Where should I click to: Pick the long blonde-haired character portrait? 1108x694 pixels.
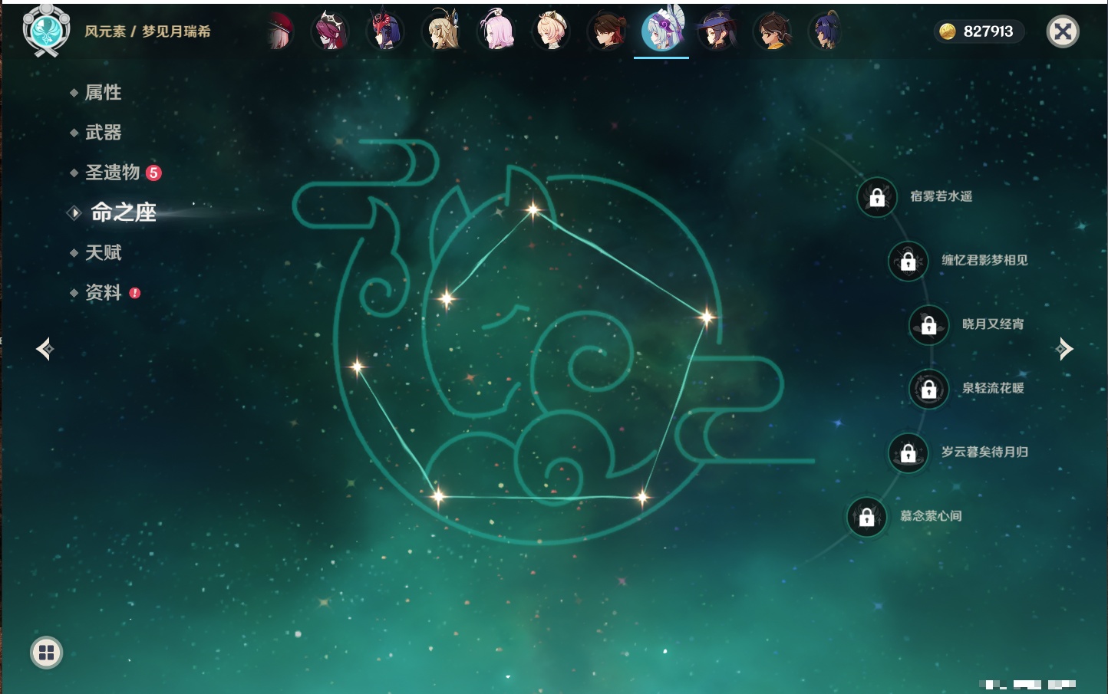(442, 31)
